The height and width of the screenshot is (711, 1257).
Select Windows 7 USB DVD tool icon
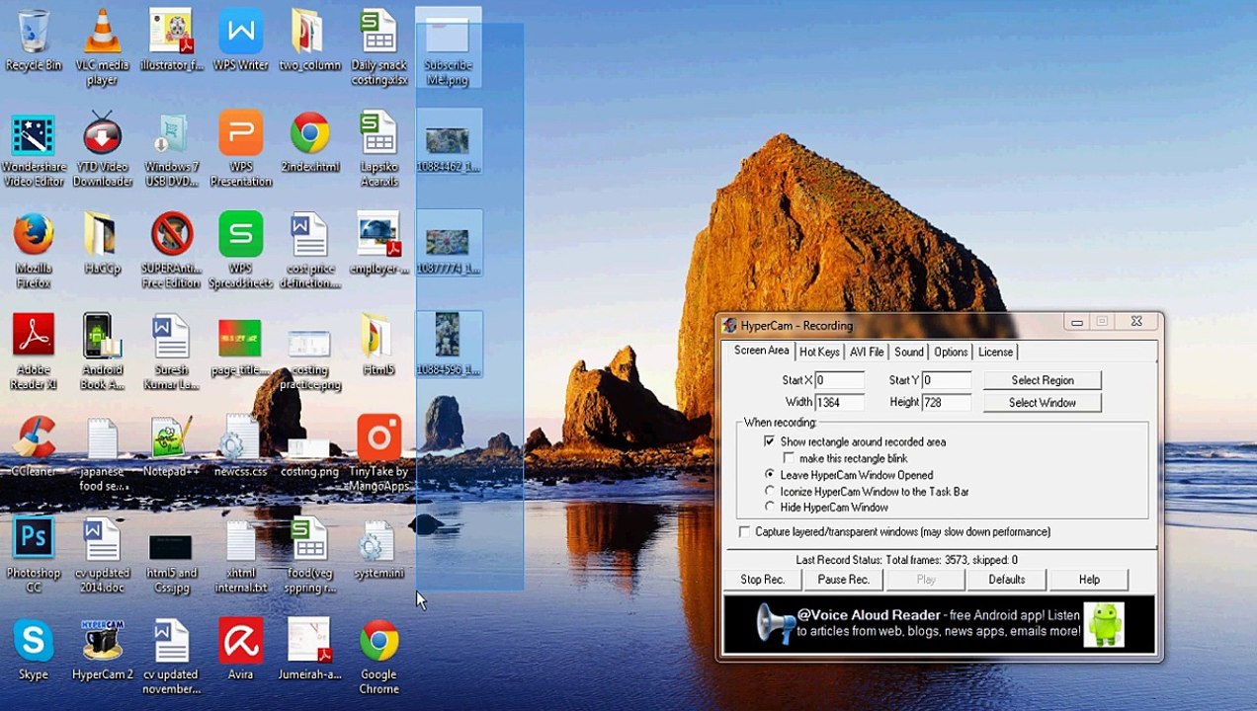(171, 150)
